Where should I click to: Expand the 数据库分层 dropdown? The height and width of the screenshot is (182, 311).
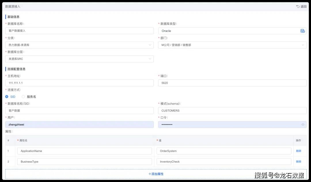click(x=79, y=59)
